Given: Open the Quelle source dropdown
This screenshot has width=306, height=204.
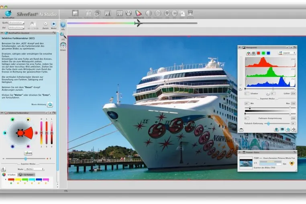Looking at the screenshot, I should coord(16,23).
